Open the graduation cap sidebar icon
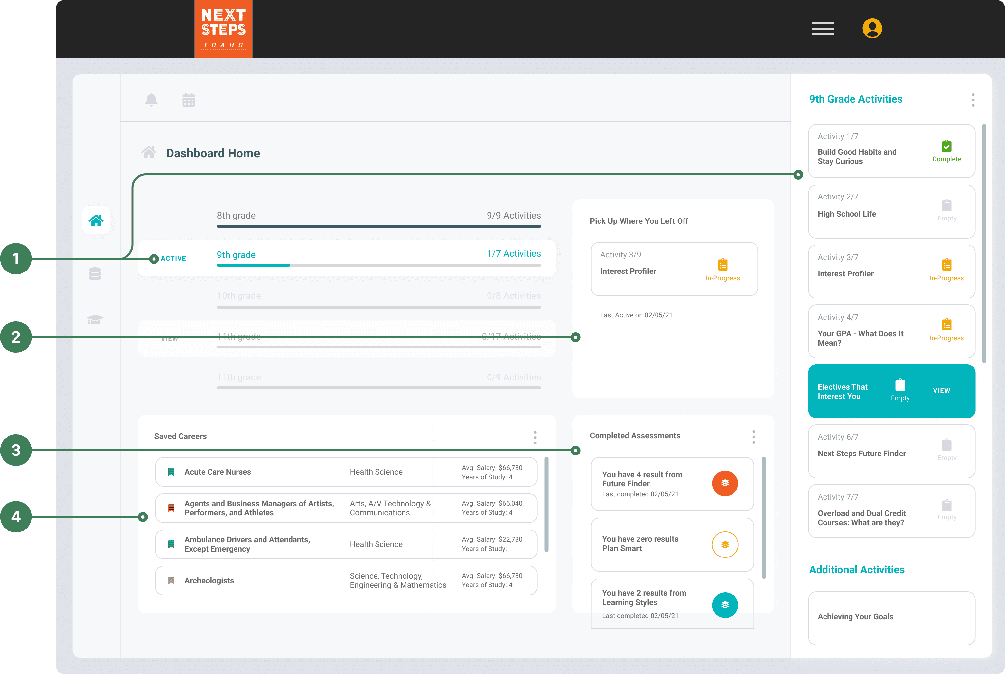 coord(95,319)
